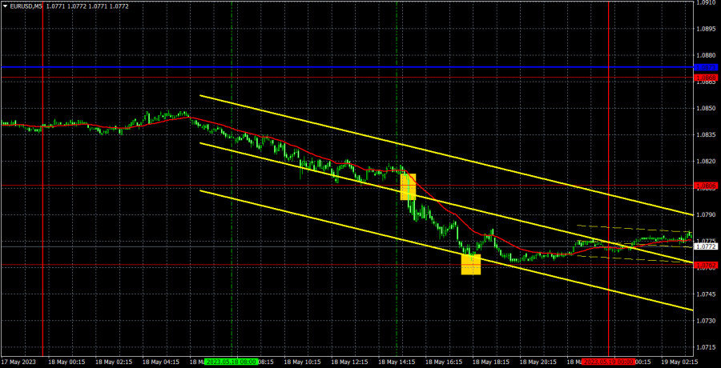This screenshot has width=721, height=368.
Task: Select the thick blue horizontal line
Action: click(x=320, y=67)
